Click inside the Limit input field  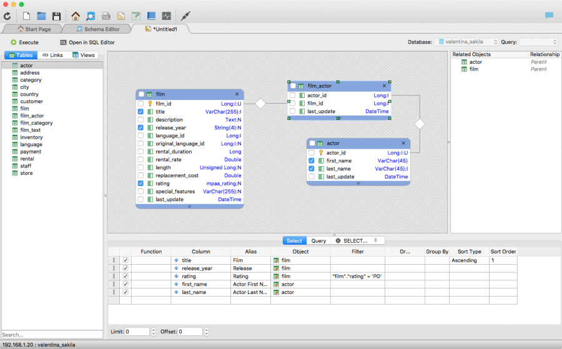coord(137,332)
